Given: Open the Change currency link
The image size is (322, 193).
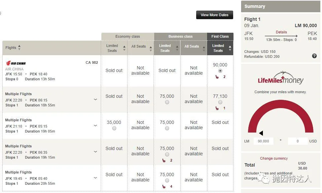Looking at the screenshot, I should (x=274, y=158).
